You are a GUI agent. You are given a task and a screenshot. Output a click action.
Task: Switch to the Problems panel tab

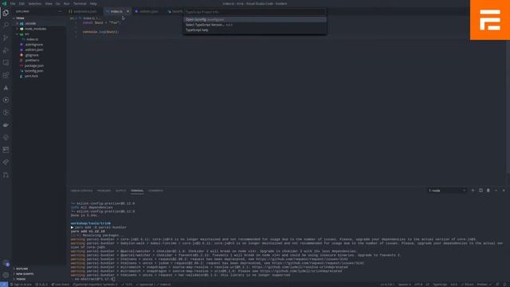coord(104,191)
